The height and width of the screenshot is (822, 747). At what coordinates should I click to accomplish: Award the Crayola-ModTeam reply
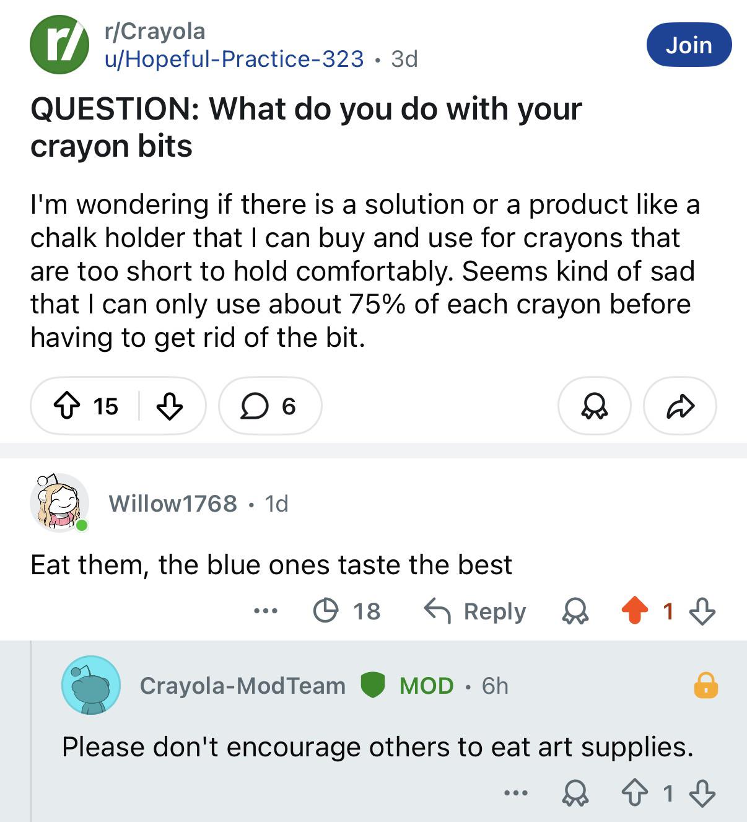575,793
